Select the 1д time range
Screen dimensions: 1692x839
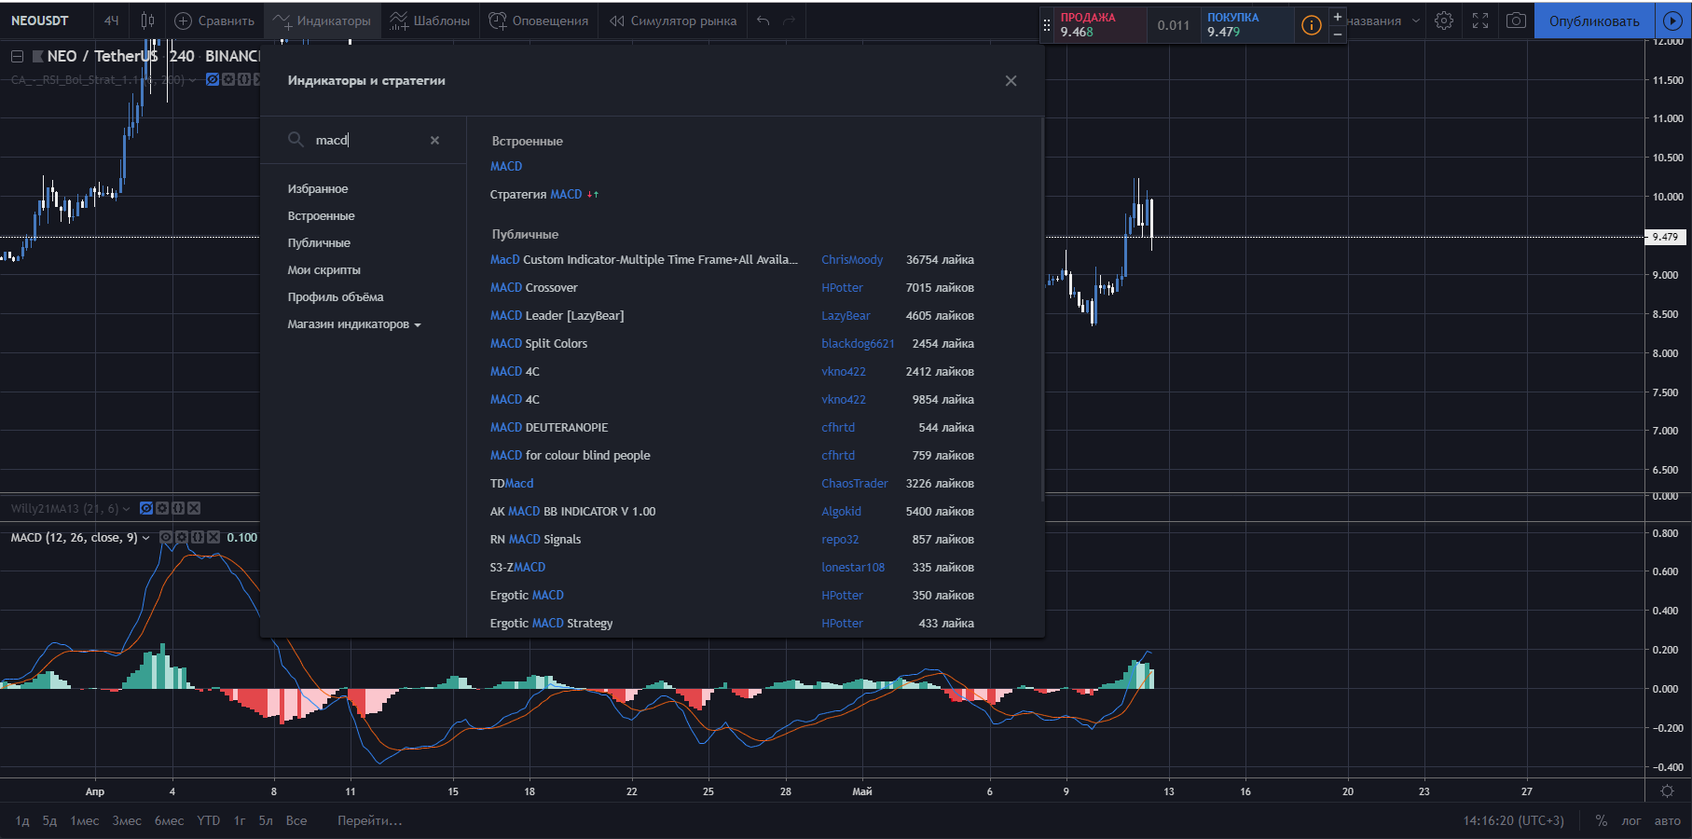pos(22,820)
